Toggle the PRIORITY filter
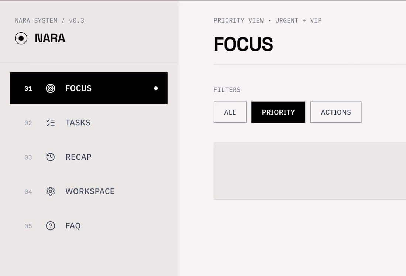Image resolution: width=406 pixels, height=276 pixels. pyautogui.click(x=278, y=112)
